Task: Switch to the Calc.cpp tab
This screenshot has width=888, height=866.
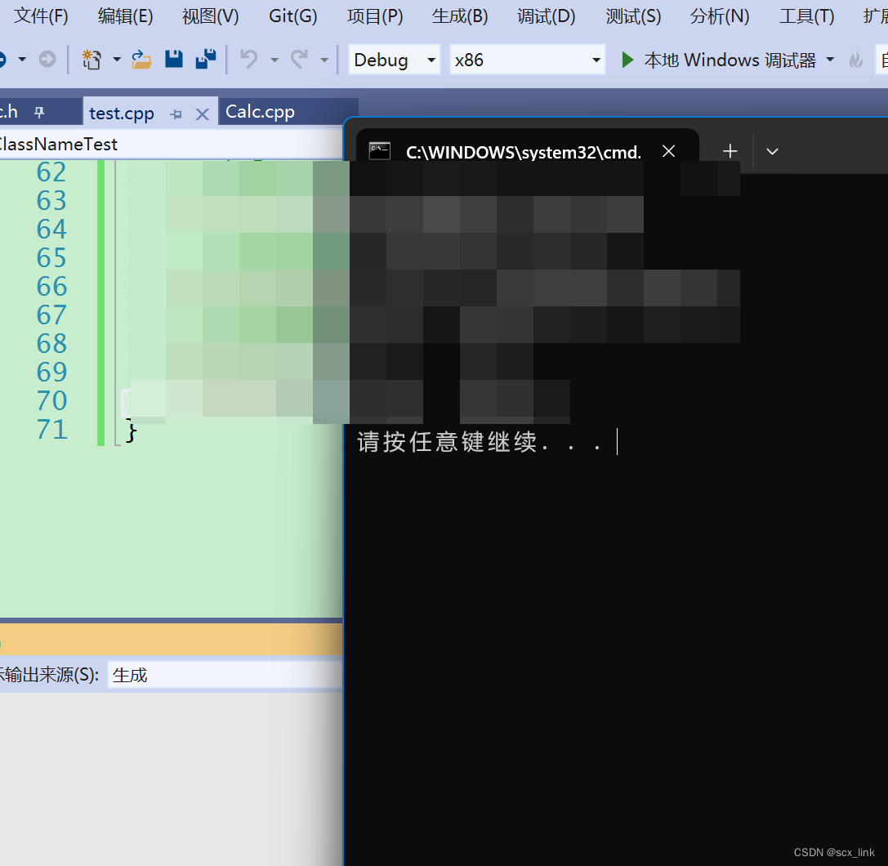Action: (x=260, y=112)
